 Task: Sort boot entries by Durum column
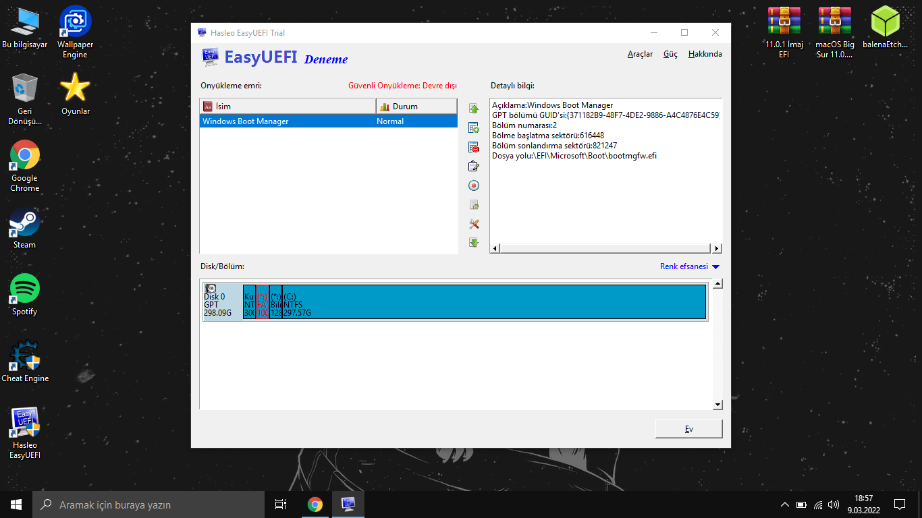(x=416, y=107)
